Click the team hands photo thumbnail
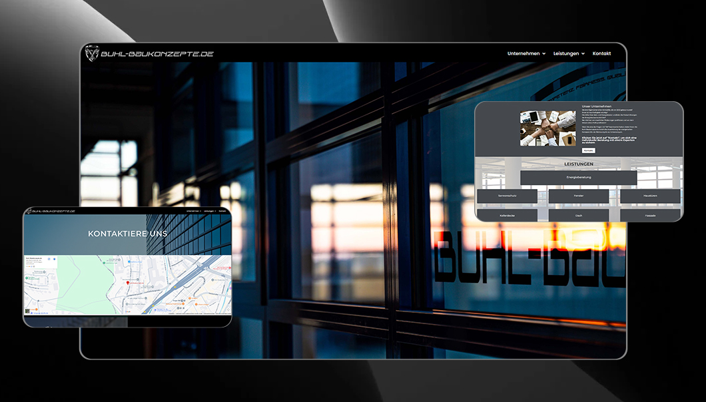Screen dimensions: 706x402 (x=547, y=128)
